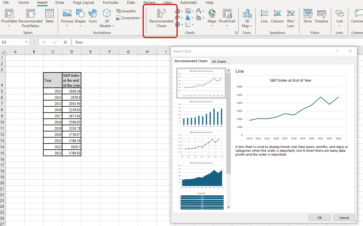Open the Charts group dialog launcher
363x226 pixels.
click(236, 32)
